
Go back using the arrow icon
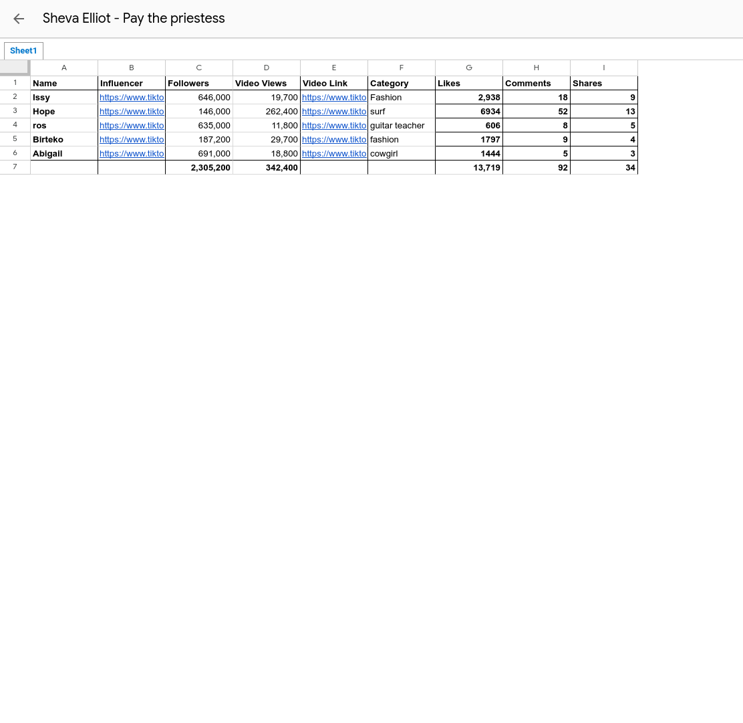19,19
